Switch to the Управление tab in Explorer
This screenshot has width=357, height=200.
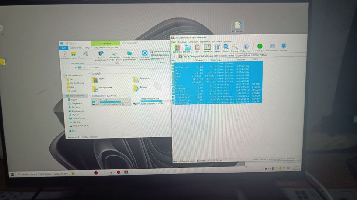(105, 43)
